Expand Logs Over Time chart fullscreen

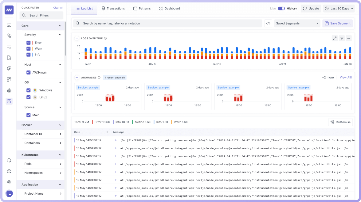point(335,38)
